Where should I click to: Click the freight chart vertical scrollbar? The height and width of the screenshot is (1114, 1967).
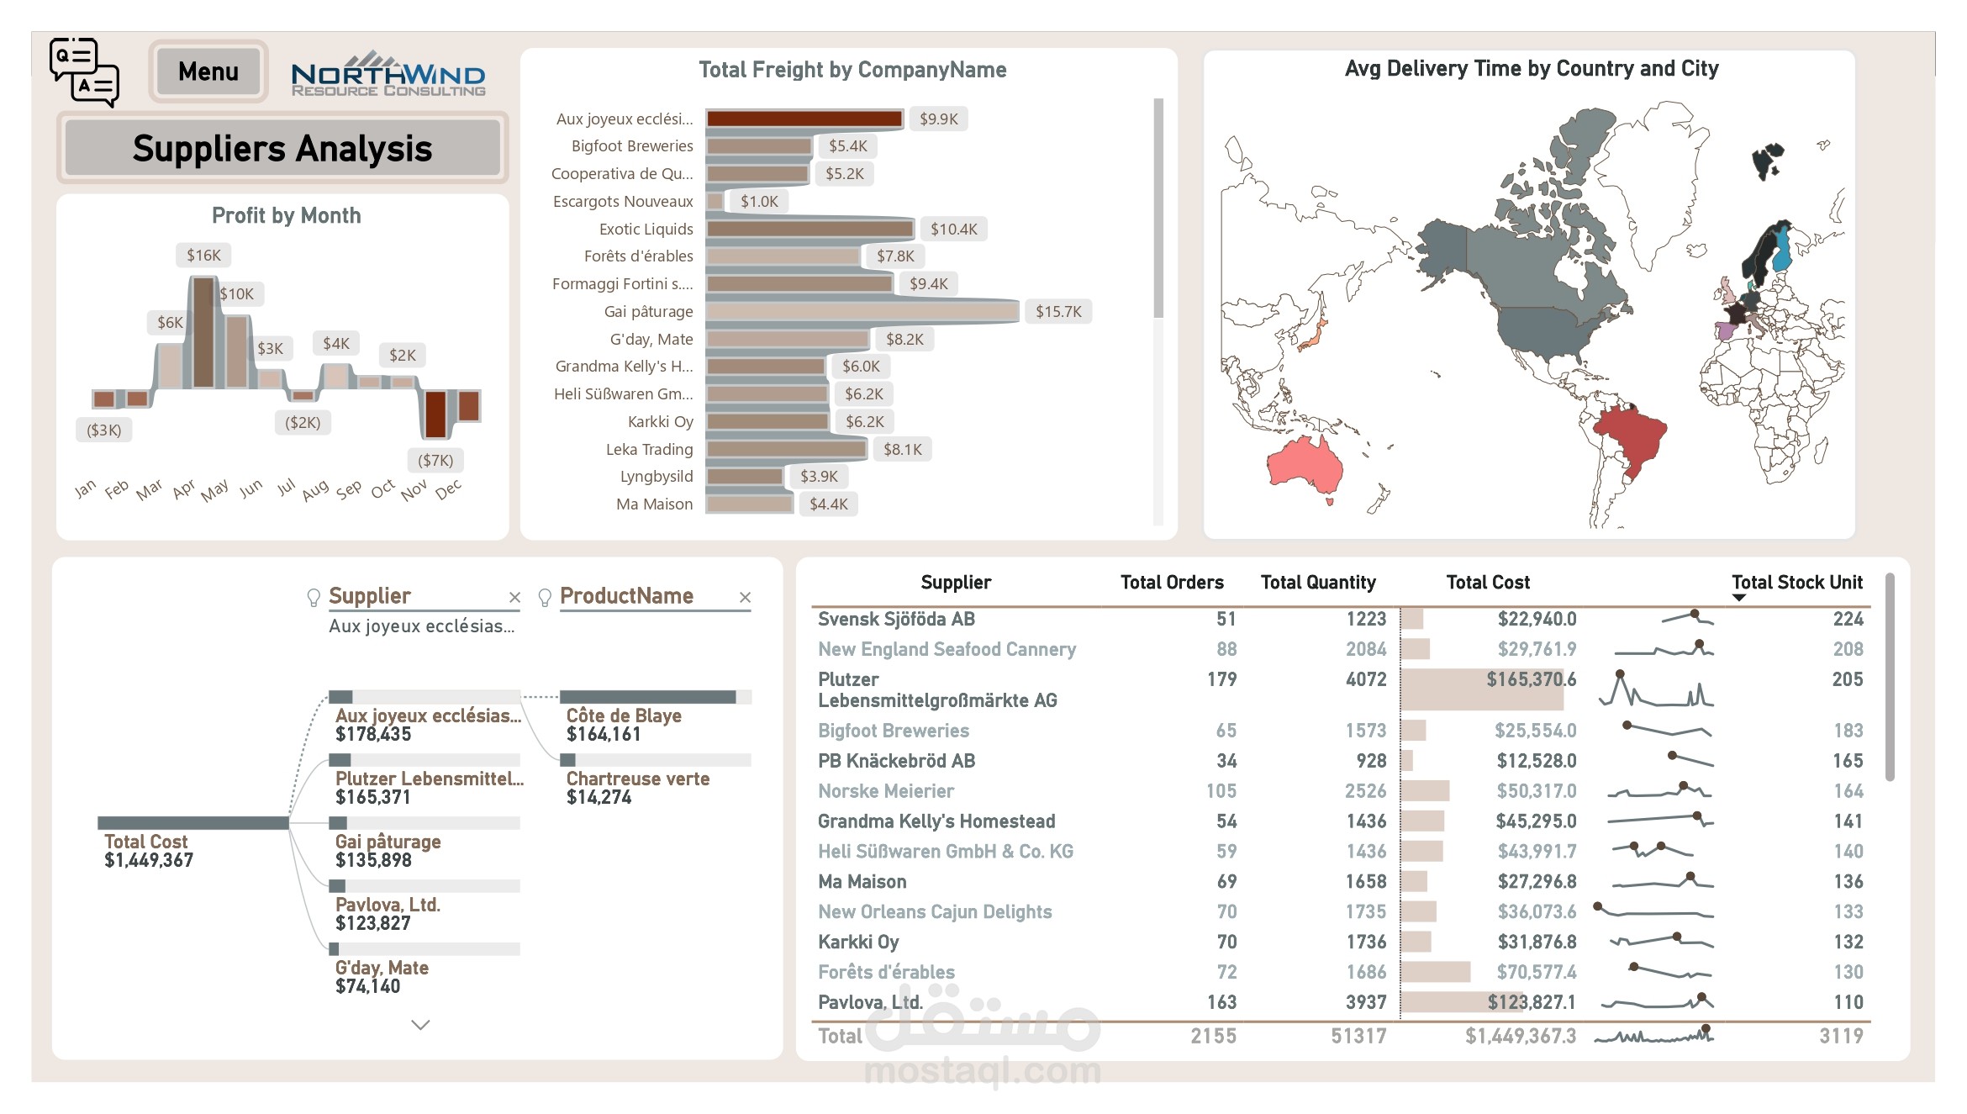tap(1158, 208)
